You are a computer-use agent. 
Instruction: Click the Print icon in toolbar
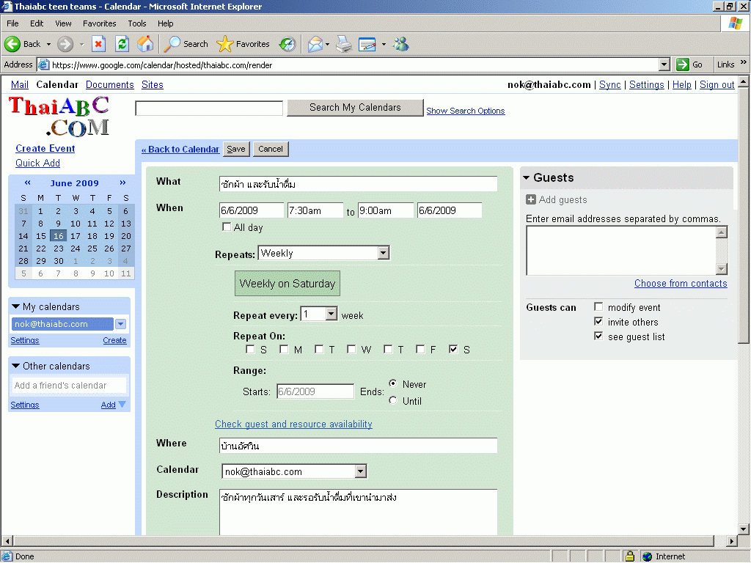coord(343,44)
